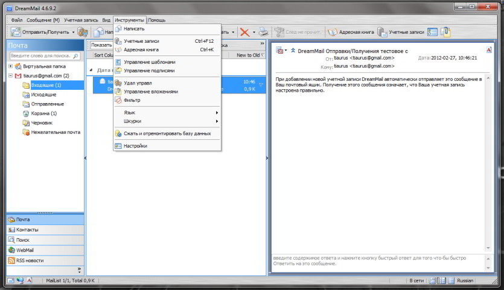This screenshot has height=290, width=504.
Task: Switch to Контакты panel
Action: point(45,230)
